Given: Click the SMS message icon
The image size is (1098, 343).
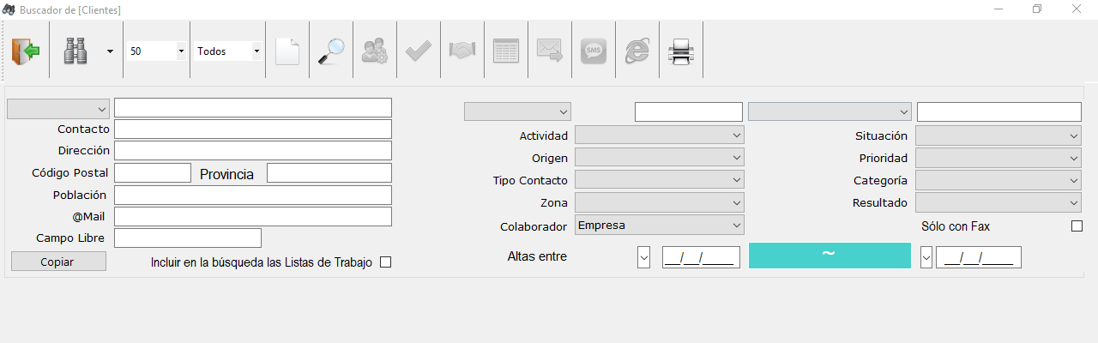Looking at the screenshot, I should click(593, 51).
